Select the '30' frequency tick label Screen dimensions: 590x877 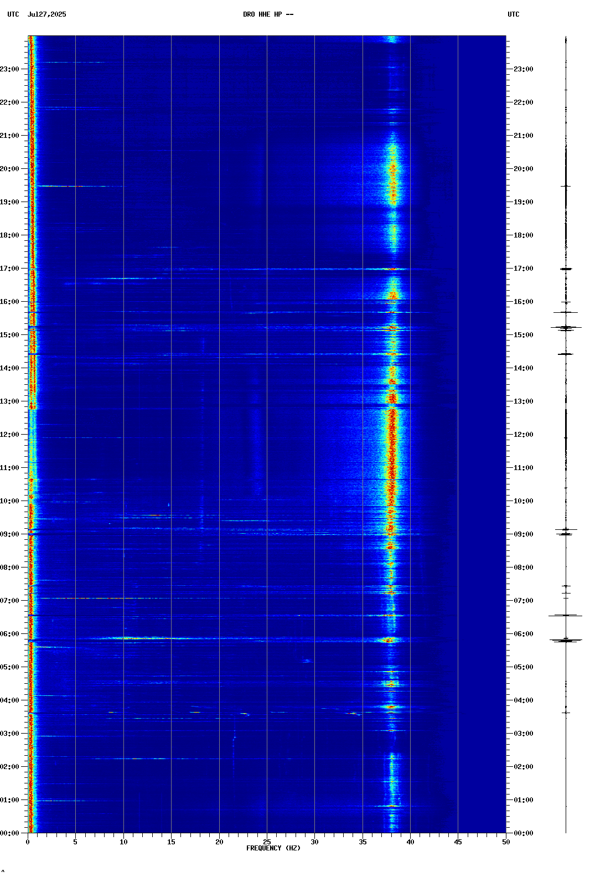click(314, 842)
